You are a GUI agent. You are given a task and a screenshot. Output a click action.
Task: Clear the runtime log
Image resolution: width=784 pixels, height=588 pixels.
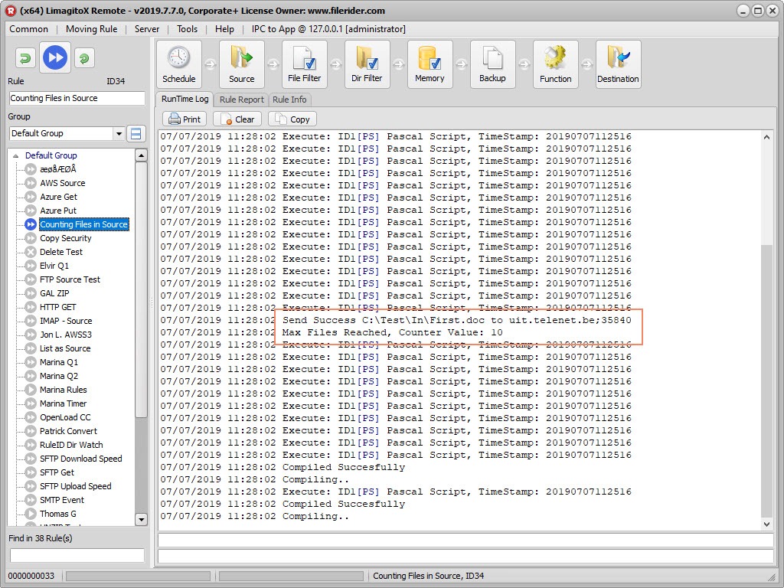tap(238, 119)
